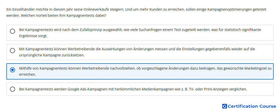The image size is (280, 111).
Task: Choose the radio button for the zurücksetzen answer
Action: pyautogui.click(x=12, y=51)
